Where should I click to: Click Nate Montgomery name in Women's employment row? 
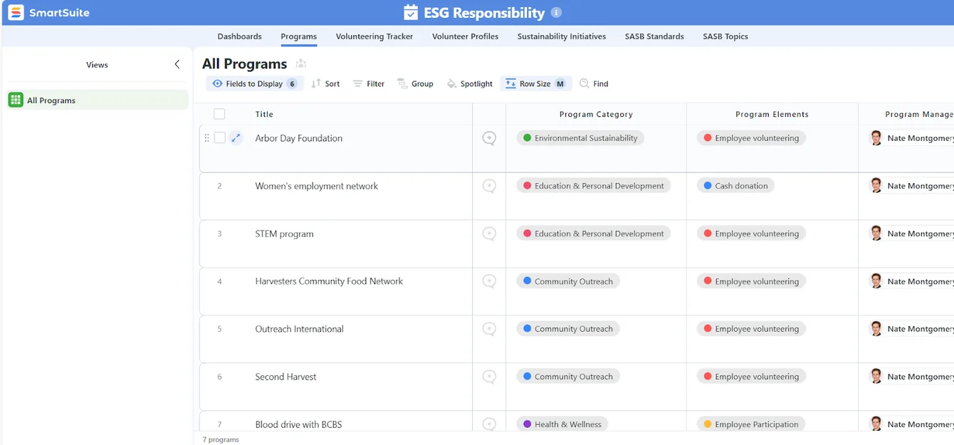pos(921,186)
